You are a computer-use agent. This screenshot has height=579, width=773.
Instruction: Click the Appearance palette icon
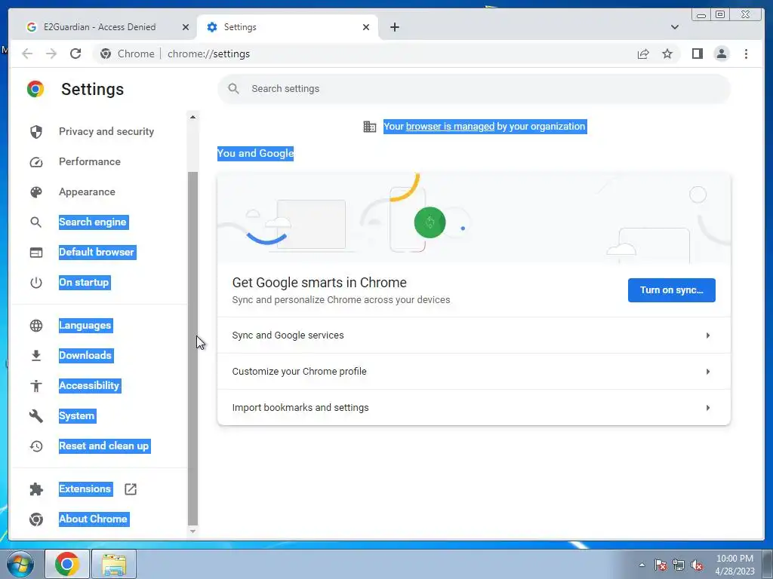pyautogui.click(x=36, y=192)
